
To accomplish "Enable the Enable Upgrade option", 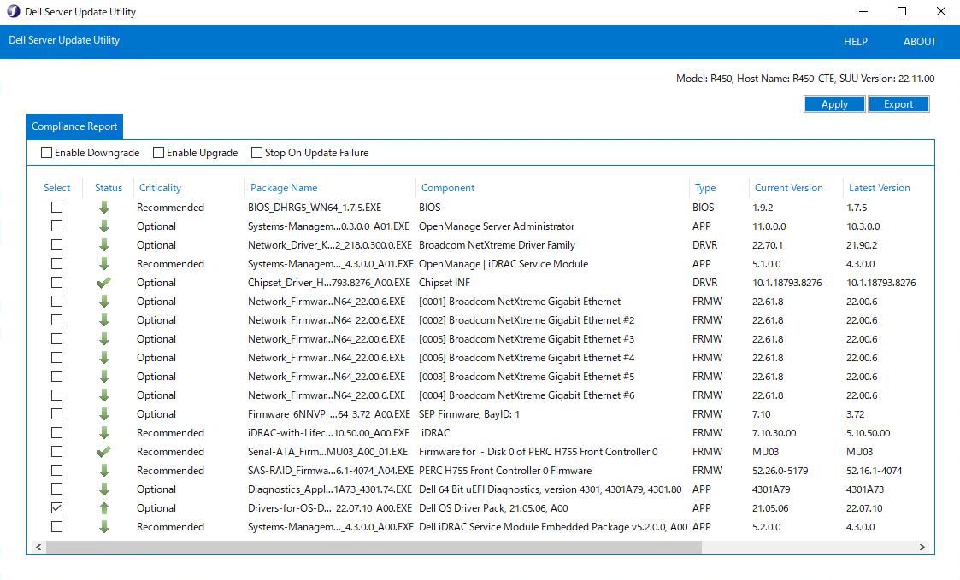I will (158, 152).
